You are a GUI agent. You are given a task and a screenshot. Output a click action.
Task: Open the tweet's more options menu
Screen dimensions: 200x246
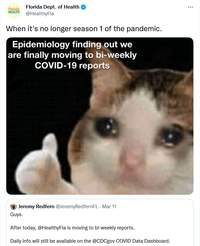pos(190,7)
